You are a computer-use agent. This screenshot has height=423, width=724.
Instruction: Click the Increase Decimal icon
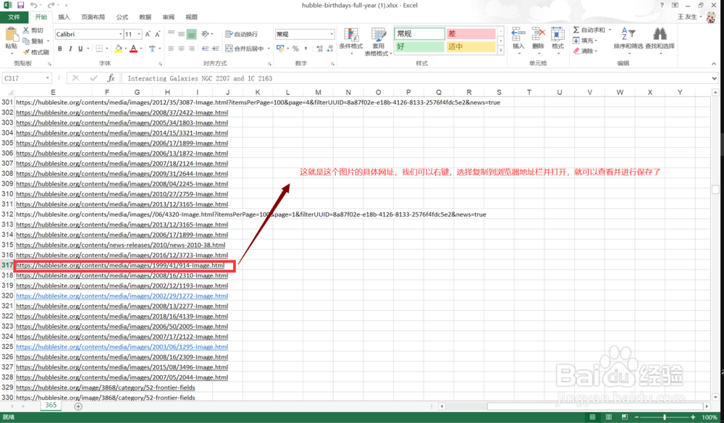click(x=319, y=49)
